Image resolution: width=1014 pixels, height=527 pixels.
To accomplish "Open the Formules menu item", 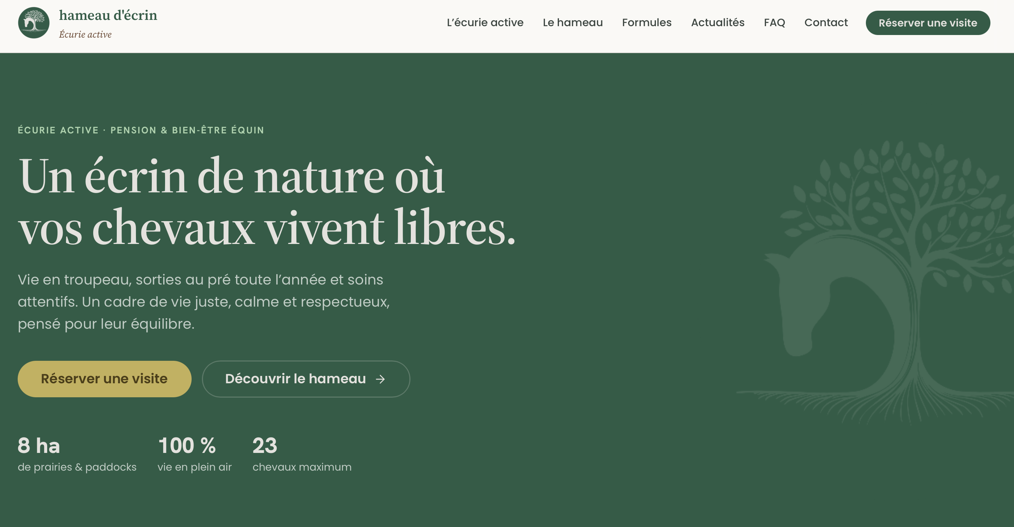I will pos(647,22).
